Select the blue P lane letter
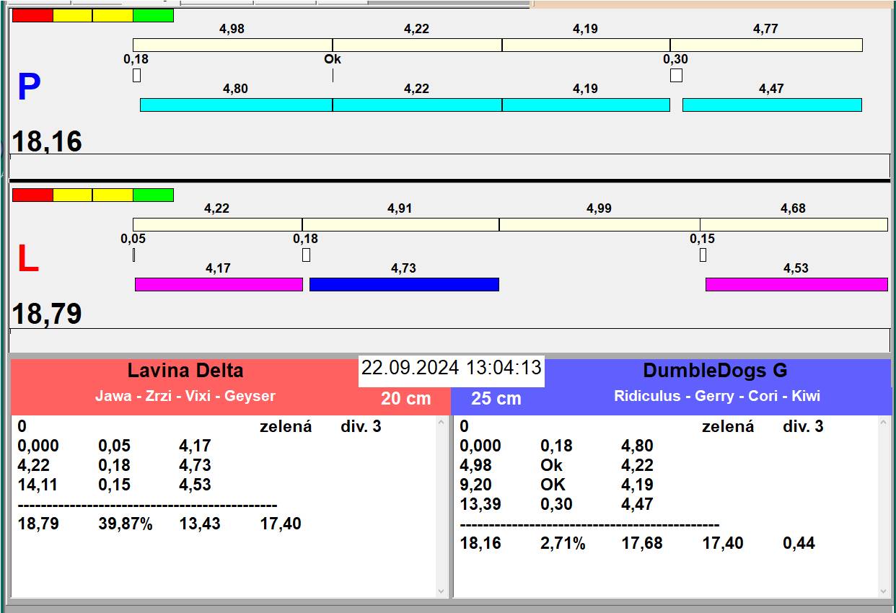The width and height of the screenshot is (896, 613). point(29,87)
